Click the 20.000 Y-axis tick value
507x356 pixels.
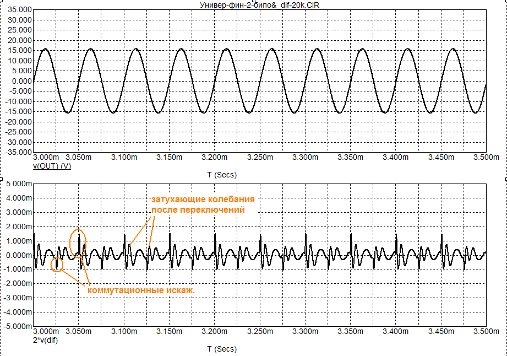(x=20, y=40)
